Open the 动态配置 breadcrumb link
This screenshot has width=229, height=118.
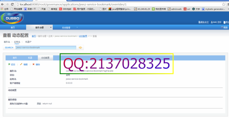click(x=83, y=36)
